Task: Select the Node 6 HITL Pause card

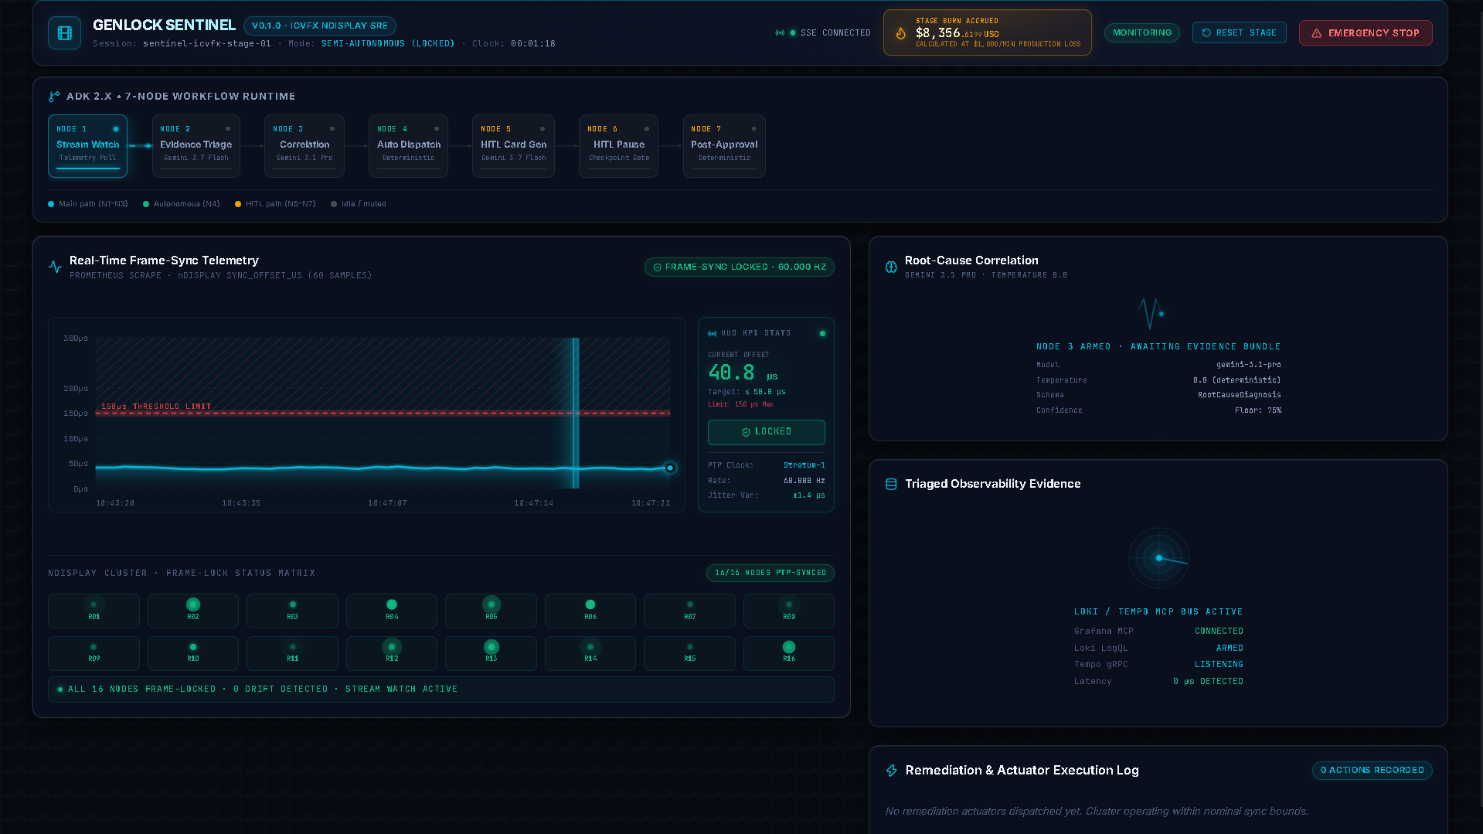Action: pos(619,146)
